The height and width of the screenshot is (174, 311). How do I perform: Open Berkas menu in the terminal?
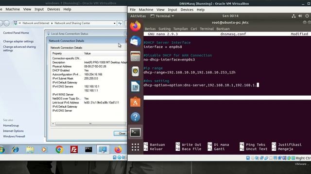coord(150,29)
